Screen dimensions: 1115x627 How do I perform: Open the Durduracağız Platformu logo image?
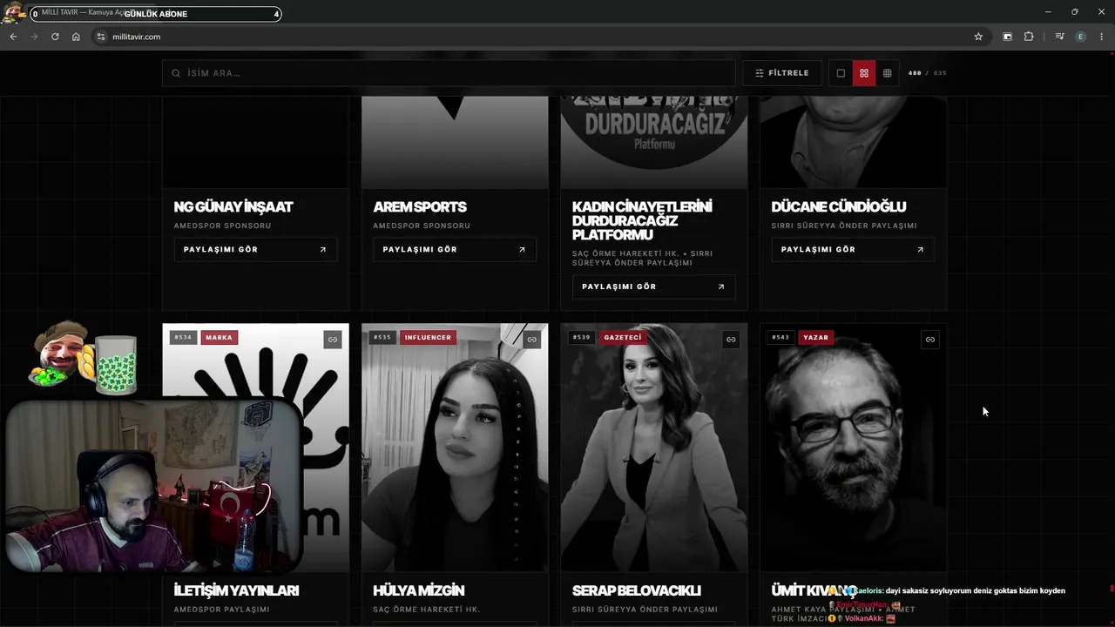tap(653, 142)
